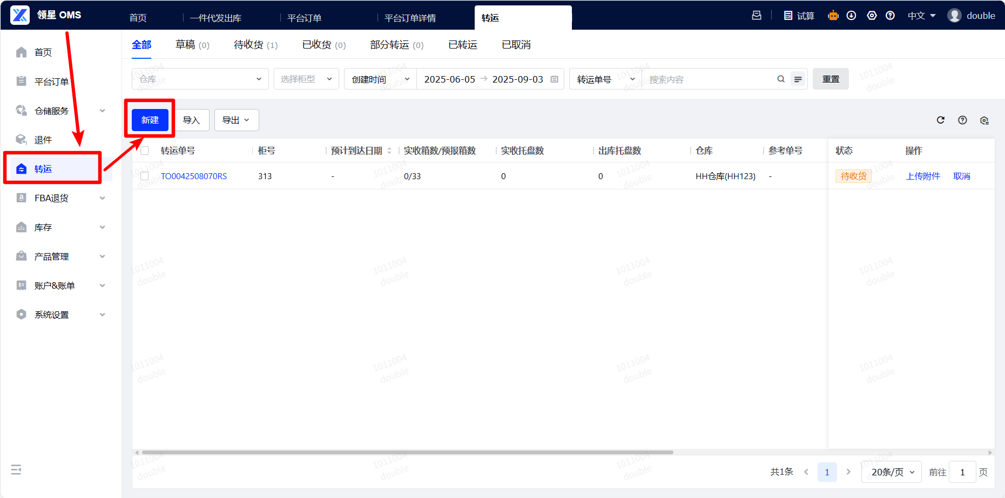Go to the next page arrow
The image size is (1005, 498).
(x=848, y=472)
